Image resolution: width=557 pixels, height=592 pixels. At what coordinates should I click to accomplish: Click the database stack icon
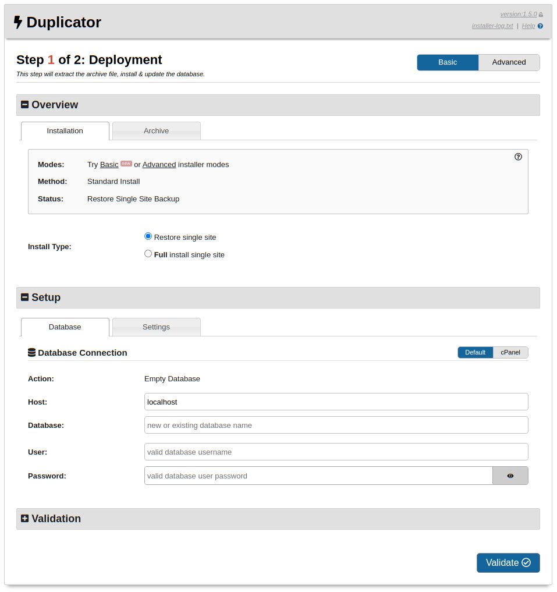(32, 353)
